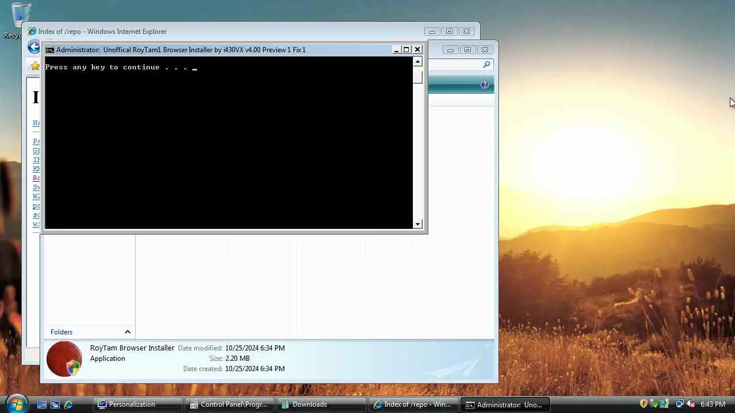Click the Explorer search magnifier icon

pos(486,65)
